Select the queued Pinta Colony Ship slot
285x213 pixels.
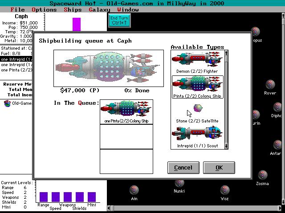point(126,112)
